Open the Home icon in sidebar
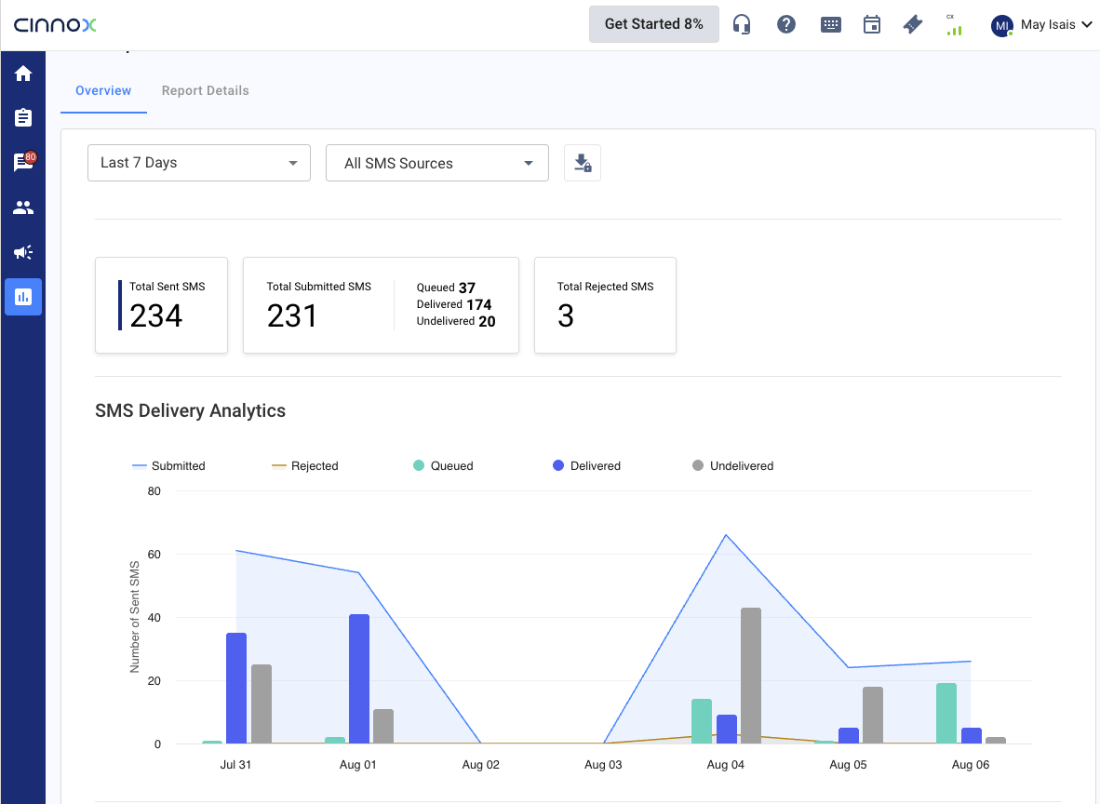The image size is (1100, 804). [x=23, y=74]
